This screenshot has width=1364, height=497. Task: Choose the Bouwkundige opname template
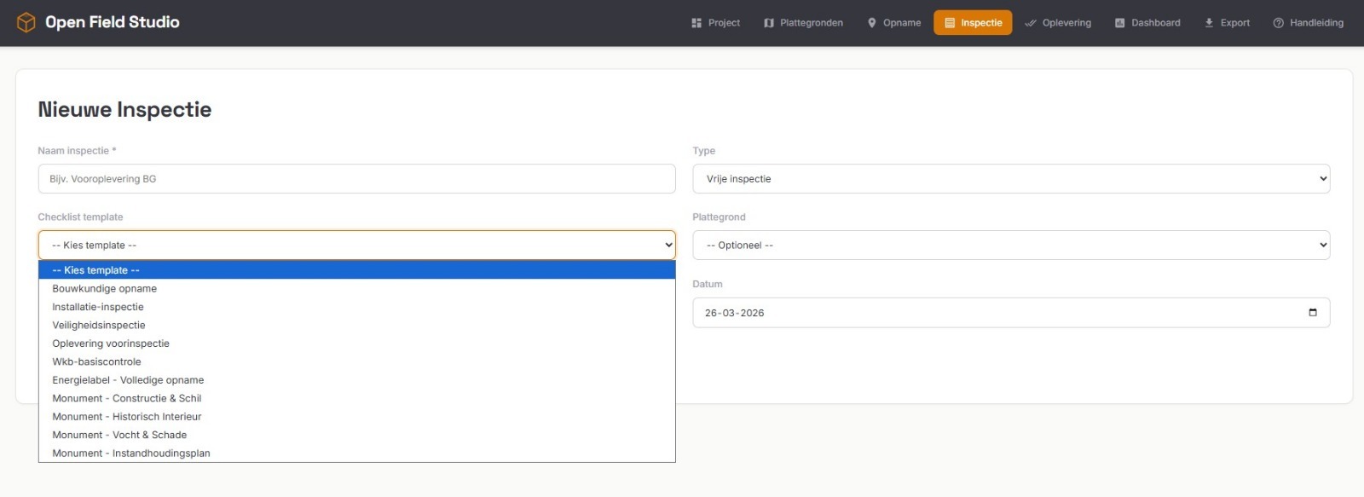click(105, 289)
